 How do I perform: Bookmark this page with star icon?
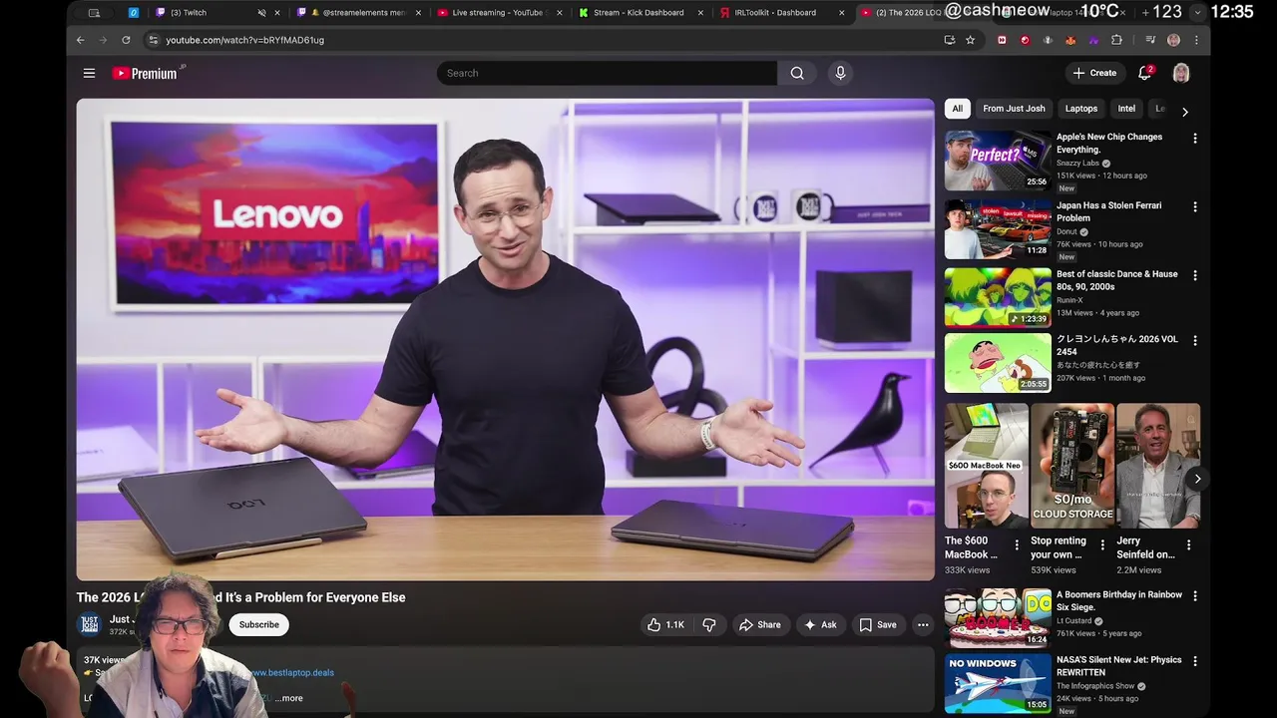pyautogui.click(x=970, y=40)
